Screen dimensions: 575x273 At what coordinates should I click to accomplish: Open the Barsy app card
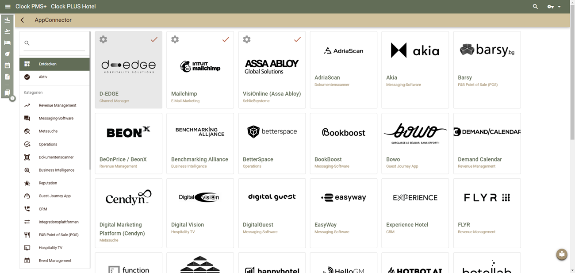(487, 69)
